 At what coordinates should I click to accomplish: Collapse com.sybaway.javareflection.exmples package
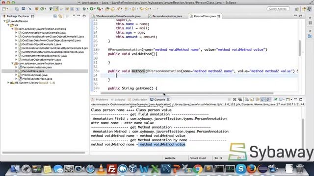tap(12, 29)
